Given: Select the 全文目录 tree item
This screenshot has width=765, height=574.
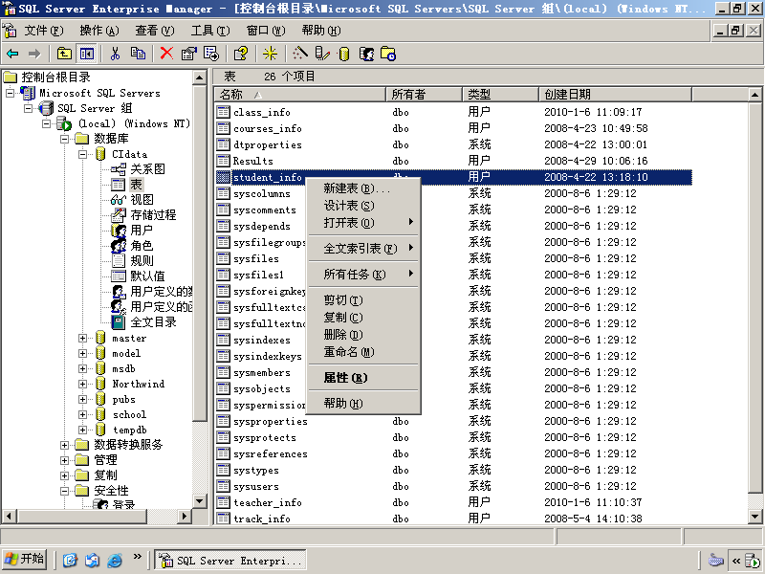Looking at the screenshot, I should pos(153,322).
